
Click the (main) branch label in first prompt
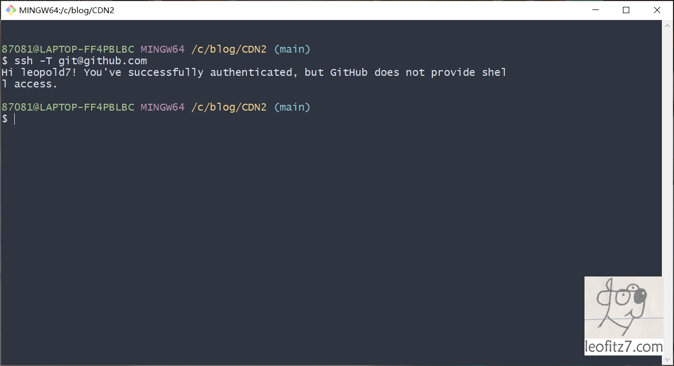pos(292,50)
